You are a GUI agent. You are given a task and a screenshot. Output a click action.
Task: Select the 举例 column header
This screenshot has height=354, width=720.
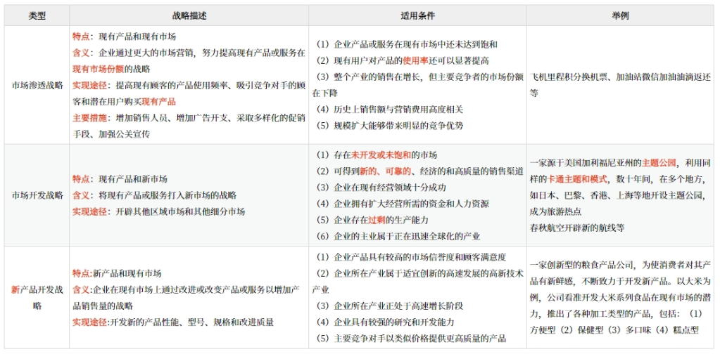[x=621, y=15]
